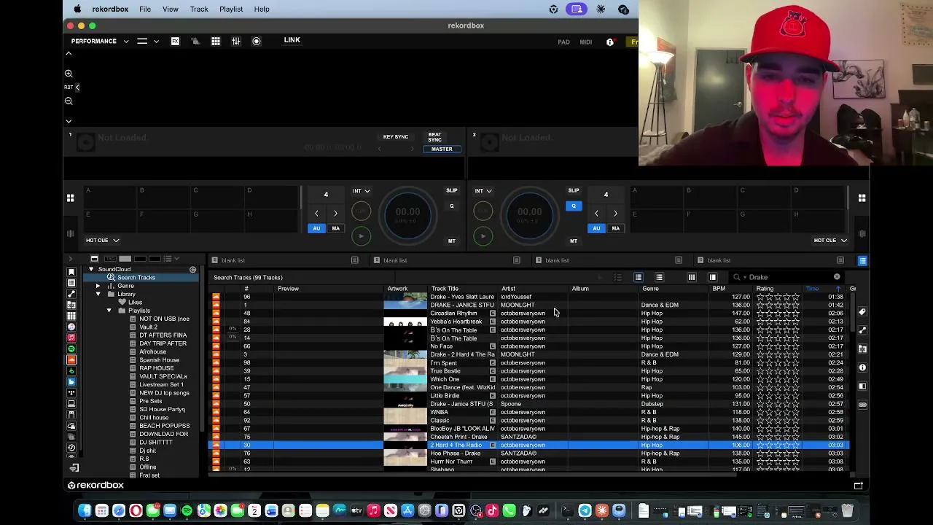Open the Track menu
This screenshot has width=933, height=525.
(199, 9)
